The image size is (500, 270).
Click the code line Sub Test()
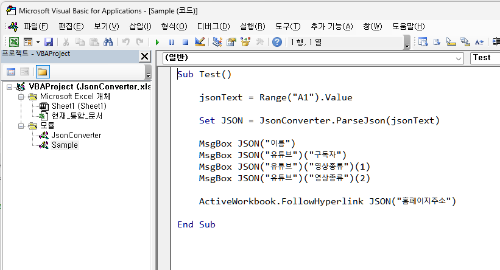pyautogui.click(x=204, y=75)
